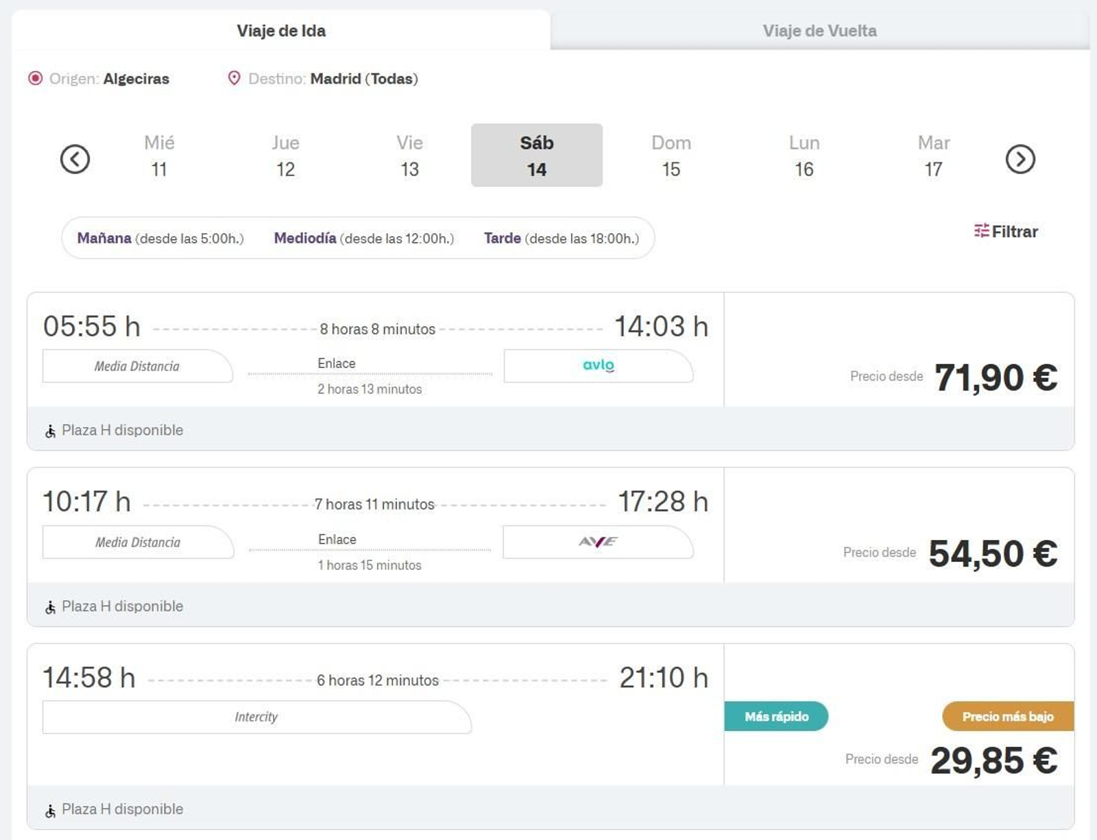Screen dimensions: 1097x840
Task: Click the Origen Algeciras location marker
Action: [x=35, y=78]
